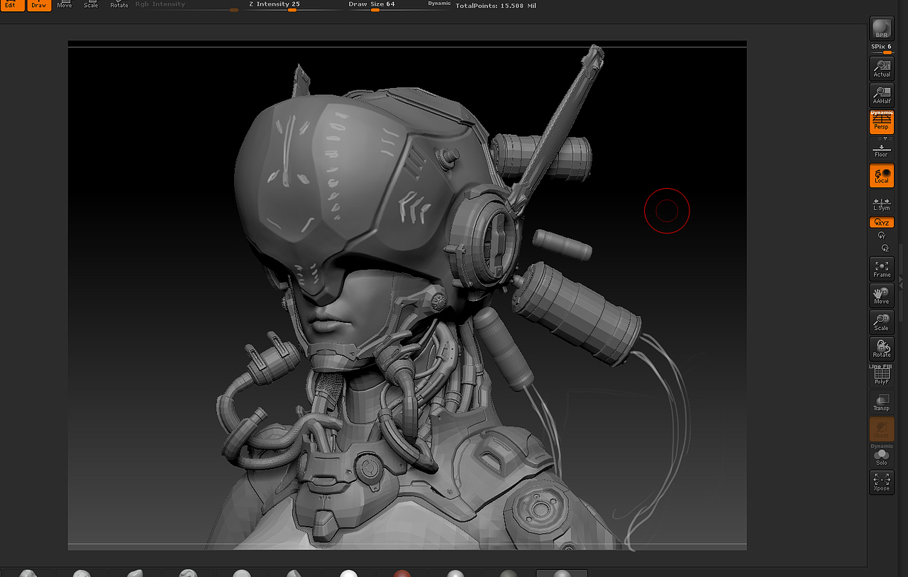Select the magnifier Scale canvas navigation button

[x=882, y=322]
